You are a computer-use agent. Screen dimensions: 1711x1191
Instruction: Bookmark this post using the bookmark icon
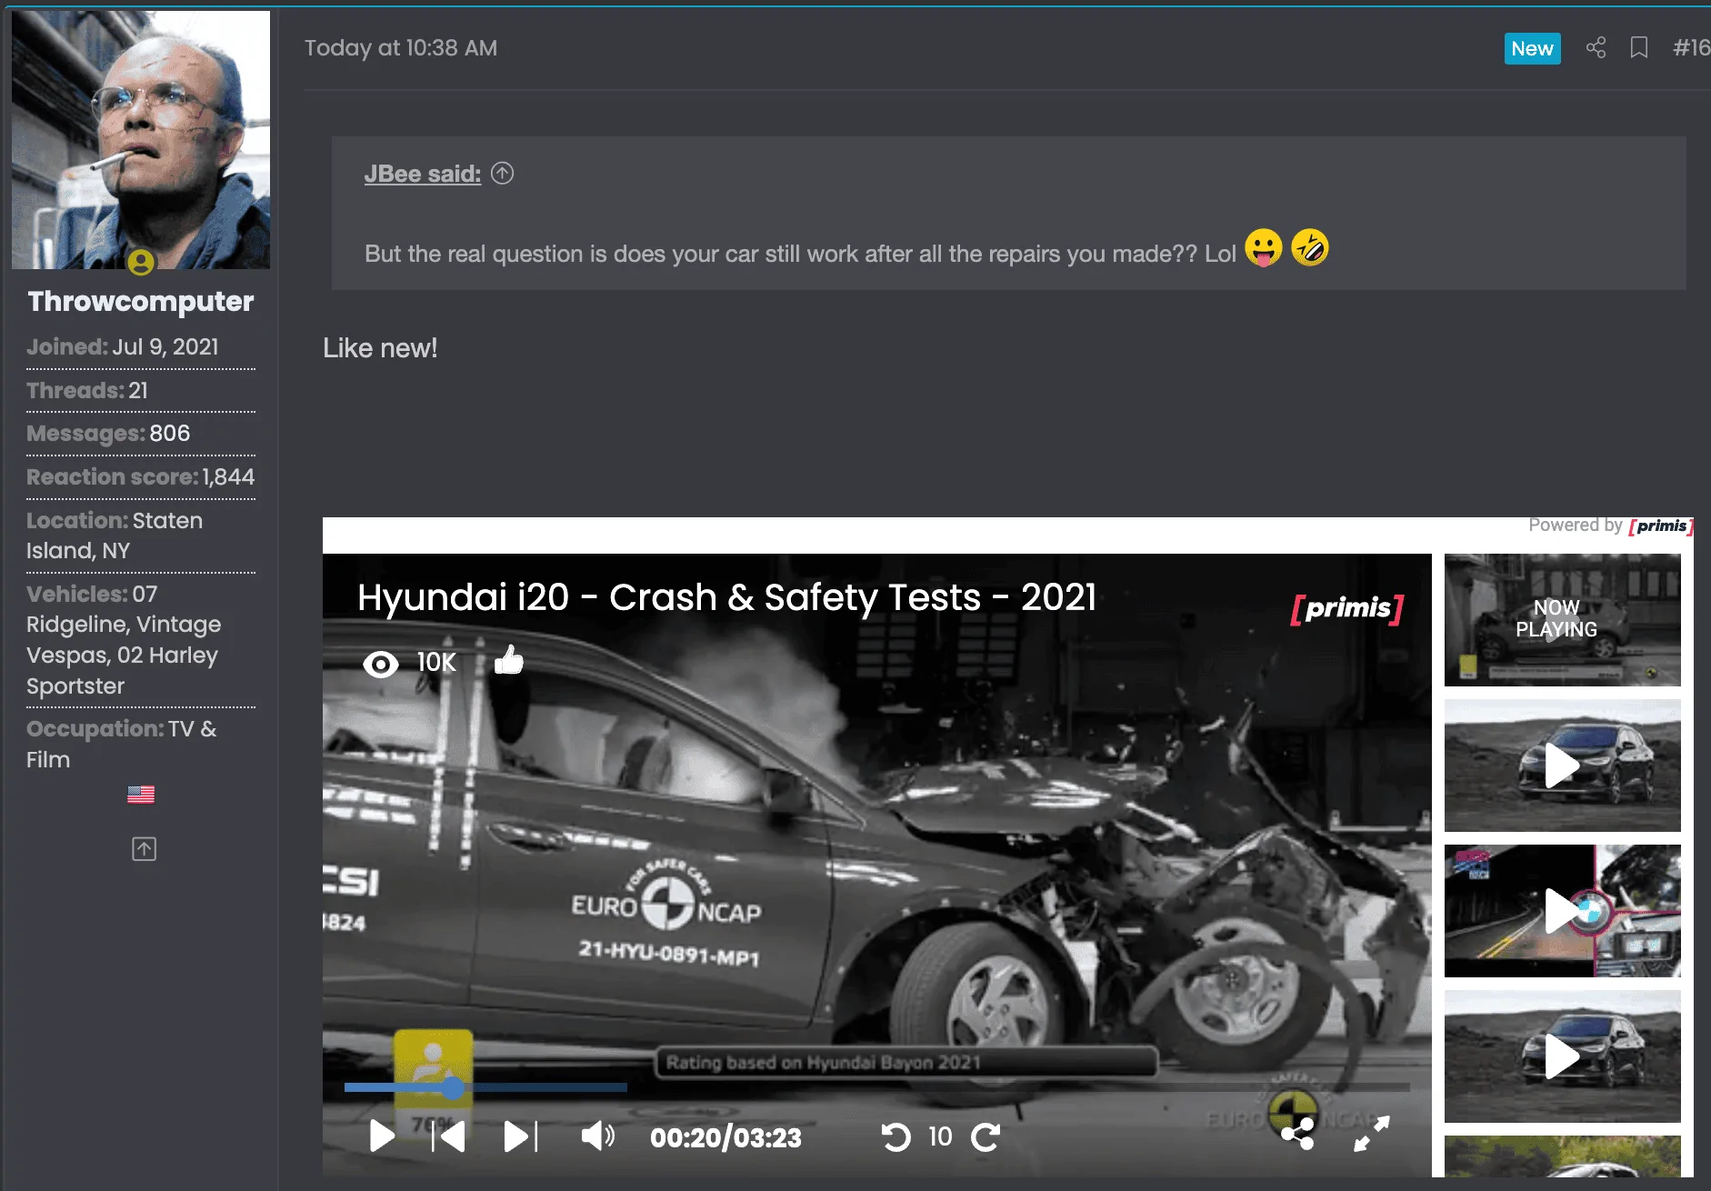(1639, 48)
